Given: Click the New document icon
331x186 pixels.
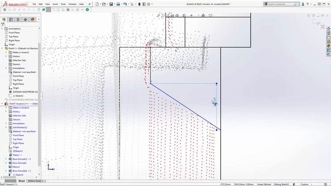Looking at the screenshot, I should tap(97, 4).
